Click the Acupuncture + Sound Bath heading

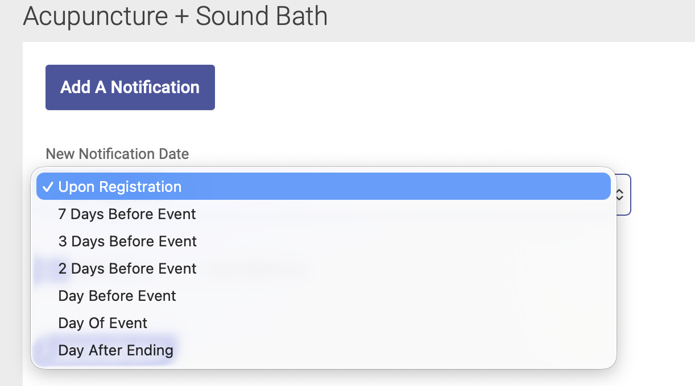click(174, 16)
